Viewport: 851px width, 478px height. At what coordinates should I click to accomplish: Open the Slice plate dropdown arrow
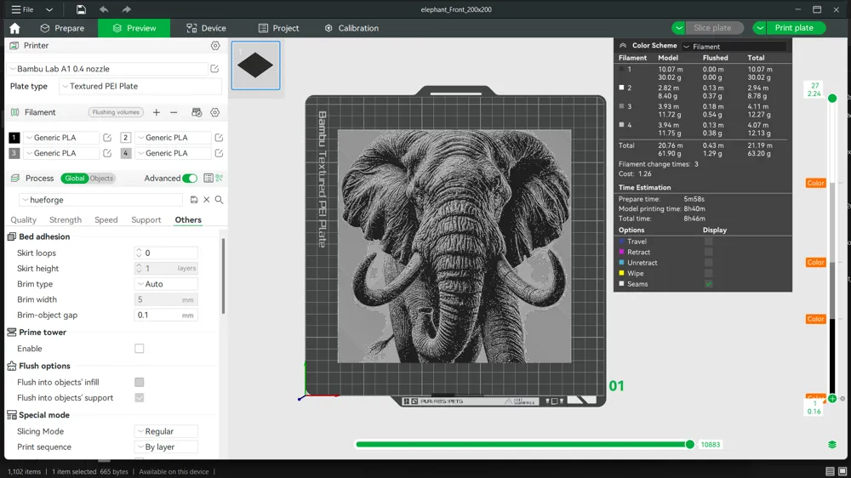[678, 28]
